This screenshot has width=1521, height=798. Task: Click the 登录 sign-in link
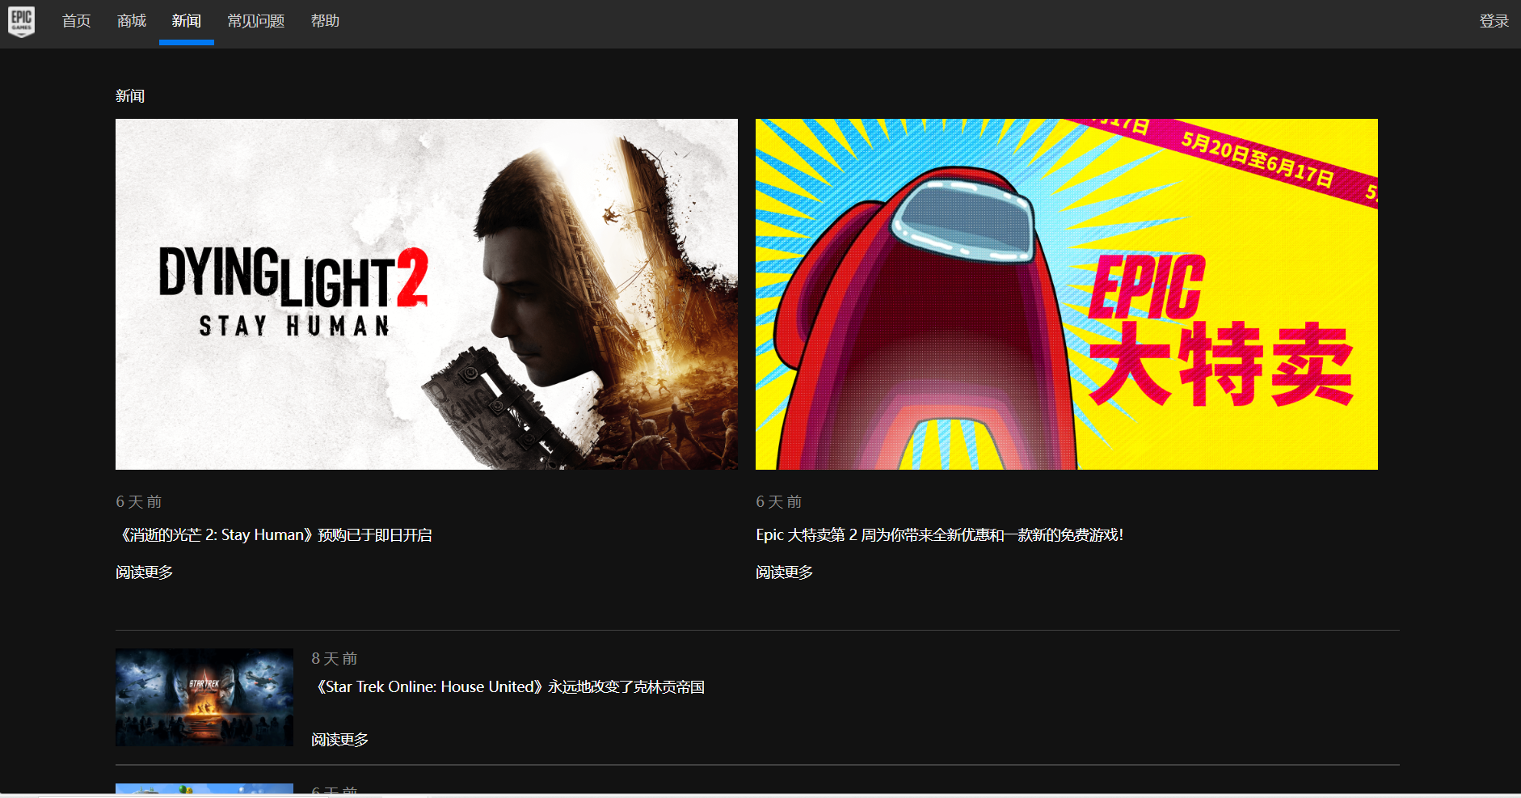pos(1494,21)
